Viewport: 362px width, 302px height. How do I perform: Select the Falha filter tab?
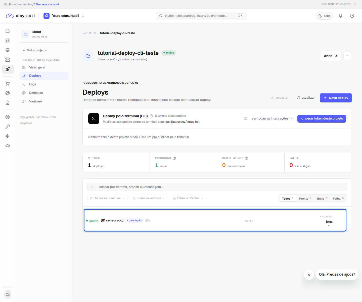pyautogui.click(x=338, y=199)
